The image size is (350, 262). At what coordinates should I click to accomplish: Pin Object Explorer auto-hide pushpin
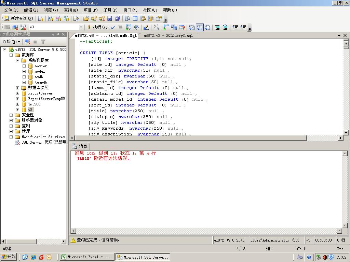58,34
